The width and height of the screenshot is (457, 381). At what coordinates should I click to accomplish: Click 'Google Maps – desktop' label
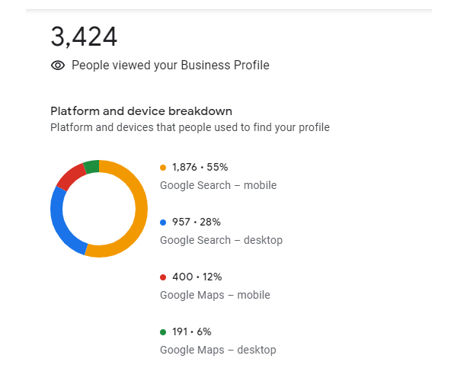pos(218,350)
